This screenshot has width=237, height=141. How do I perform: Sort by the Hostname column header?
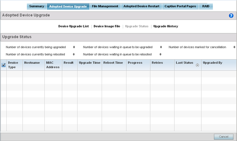pos(33,65)
